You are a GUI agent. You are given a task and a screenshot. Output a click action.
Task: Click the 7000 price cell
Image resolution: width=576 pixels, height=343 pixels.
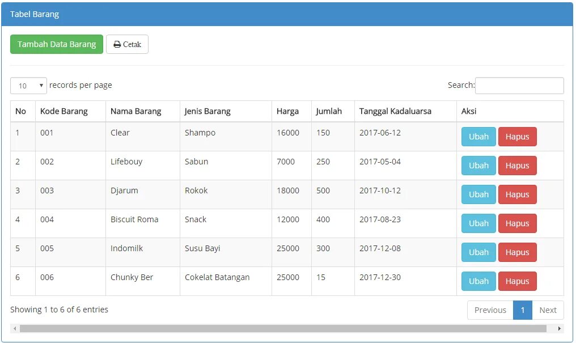291,166
